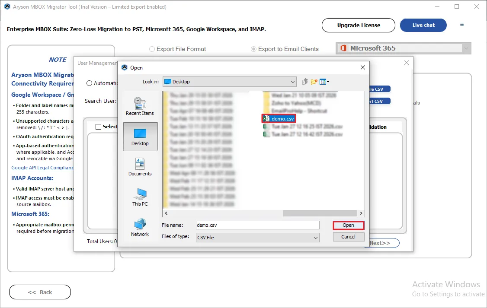The height and width of the screenshot is (308, 487).
Task: Open This PC in places sidebar
Action: [x=140, y=197]
